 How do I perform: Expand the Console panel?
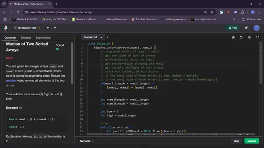click(x=87, y=141)
